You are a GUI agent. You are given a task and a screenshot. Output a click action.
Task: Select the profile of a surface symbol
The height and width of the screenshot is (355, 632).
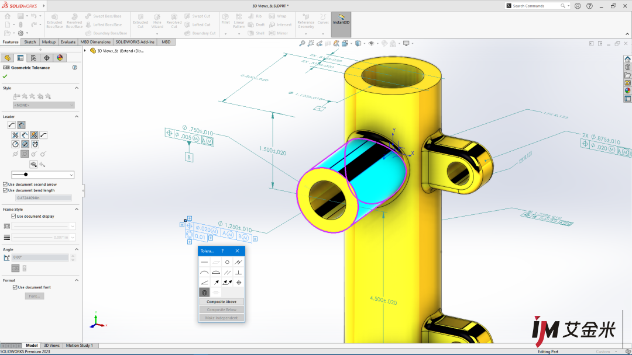click(216, 272)
